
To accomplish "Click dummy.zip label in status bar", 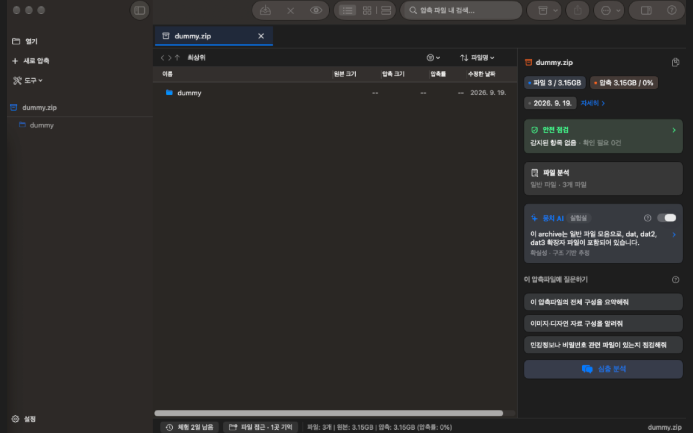I will pos(665,427).
